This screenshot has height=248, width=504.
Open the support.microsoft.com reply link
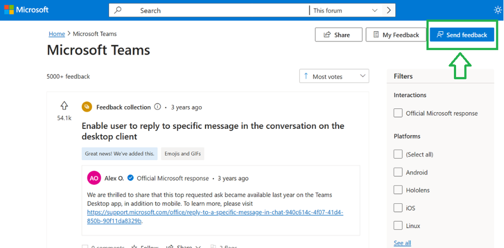(x=215, y=217)
